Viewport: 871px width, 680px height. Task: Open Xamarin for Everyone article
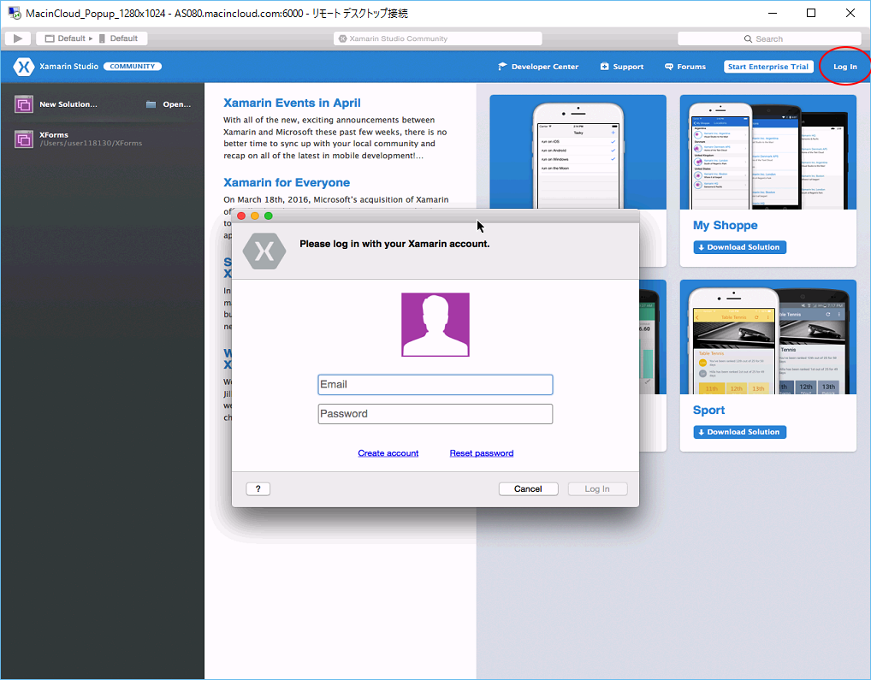(287, 183)
